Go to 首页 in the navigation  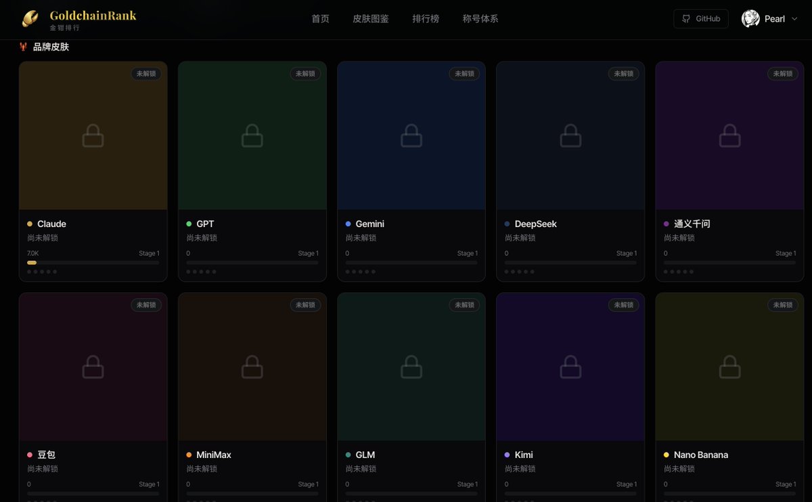[320, 19]
